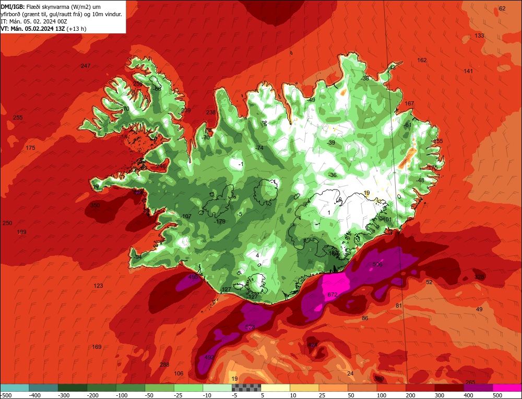Select the light teal swatch between -500 and -400
Screen dimensions: 522x399
coord(14,388)
